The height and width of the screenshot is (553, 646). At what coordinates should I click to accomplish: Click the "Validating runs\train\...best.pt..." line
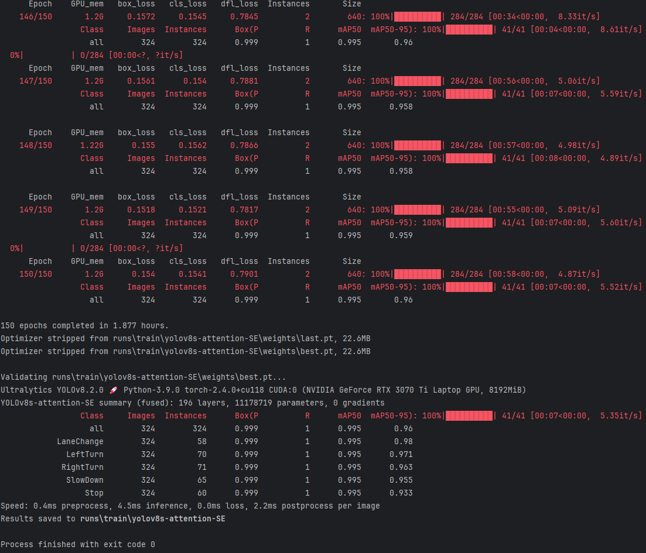tap(143, 377)
